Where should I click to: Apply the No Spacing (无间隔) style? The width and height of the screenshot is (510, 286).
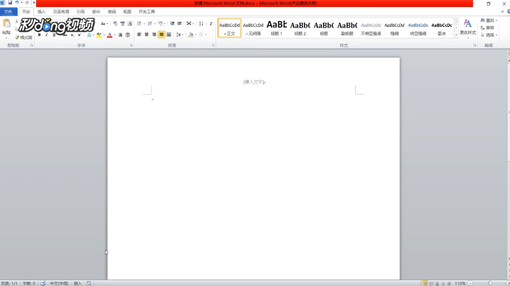point(253,28)
